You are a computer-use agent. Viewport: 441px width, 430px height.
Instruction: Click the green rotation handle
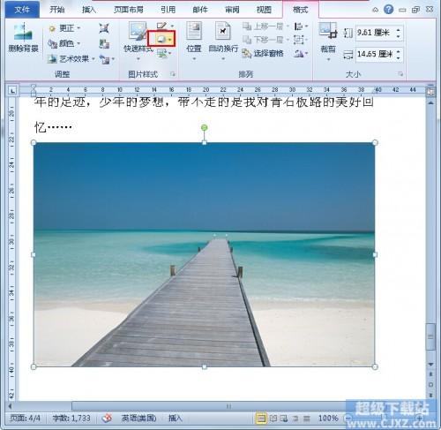pyautogui.click(x=205, y=128)
